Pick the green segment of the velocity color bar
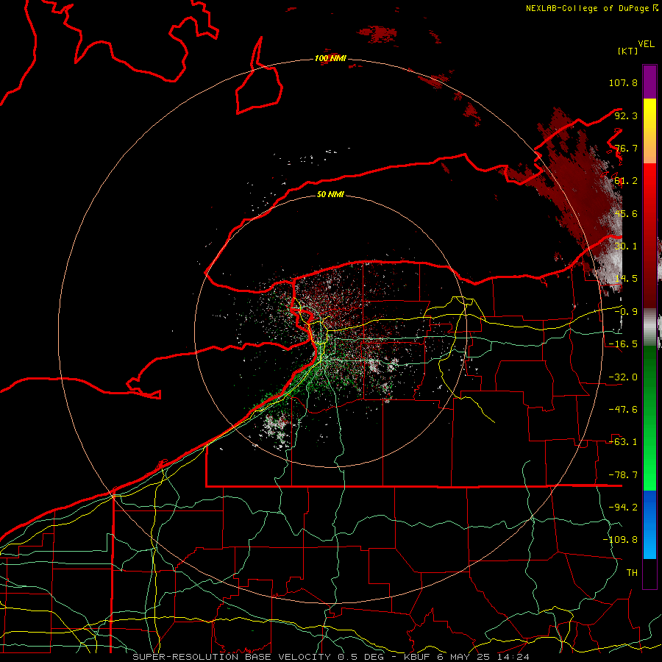This screenshot has height=662, width=662. click(649, 418)
